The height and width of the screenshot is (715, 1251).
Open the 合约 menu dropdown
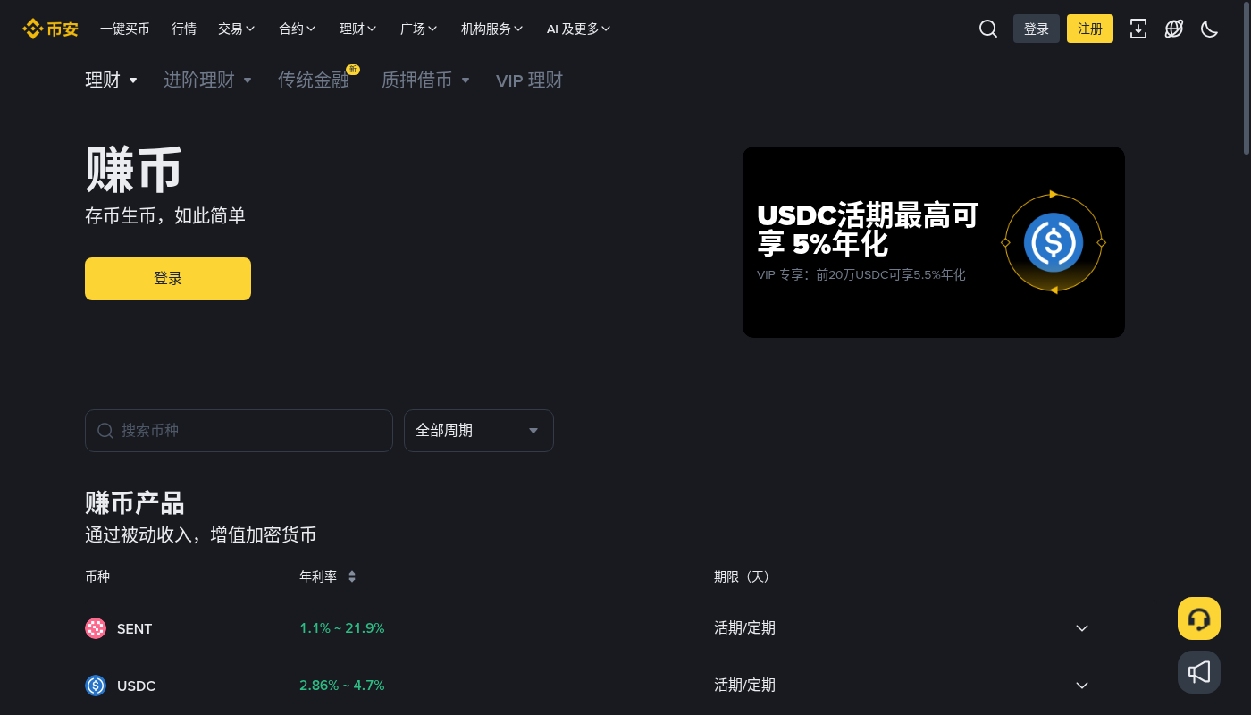[298, 29]
